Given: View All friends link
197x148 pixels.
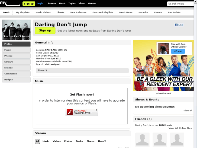Looking at the screenshot, I should (176, 128).
